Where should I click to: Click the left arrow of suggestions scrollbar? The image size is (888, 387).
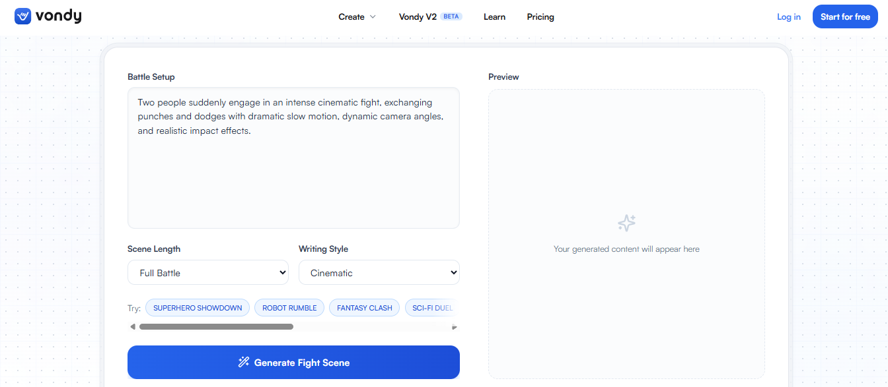(133, 327)
